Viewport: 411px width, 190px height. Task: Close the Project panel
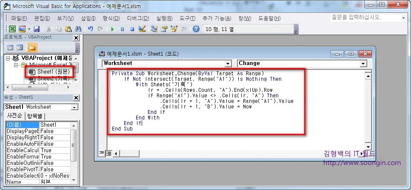[76, 38]
